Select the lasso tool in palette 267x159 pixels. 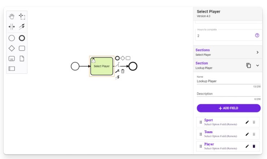coord(22,16)
